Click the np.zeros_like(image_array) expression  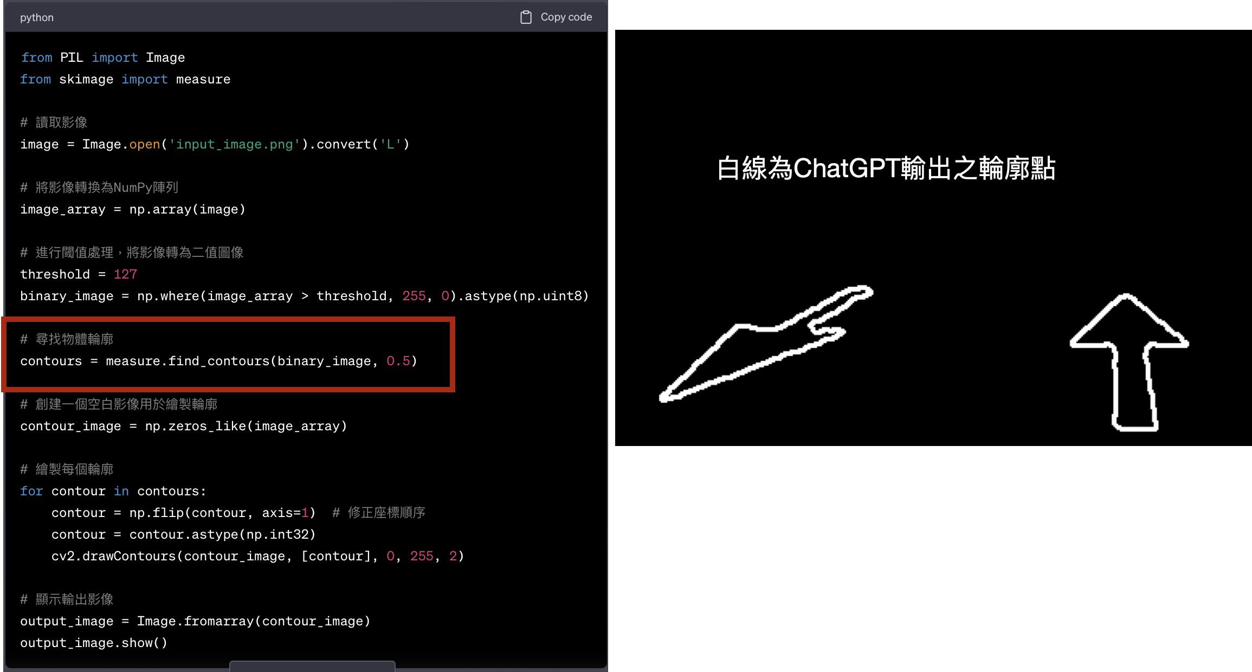click(x=246, y=426)
